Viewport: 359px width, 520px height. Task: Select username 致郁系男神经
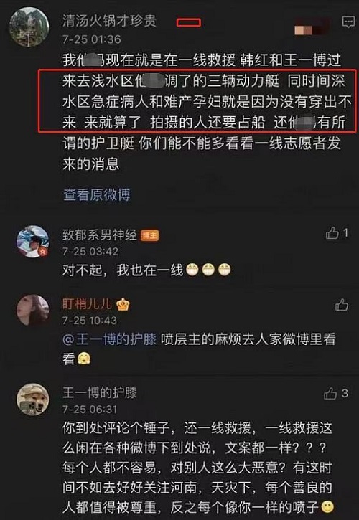pos(99,235)
